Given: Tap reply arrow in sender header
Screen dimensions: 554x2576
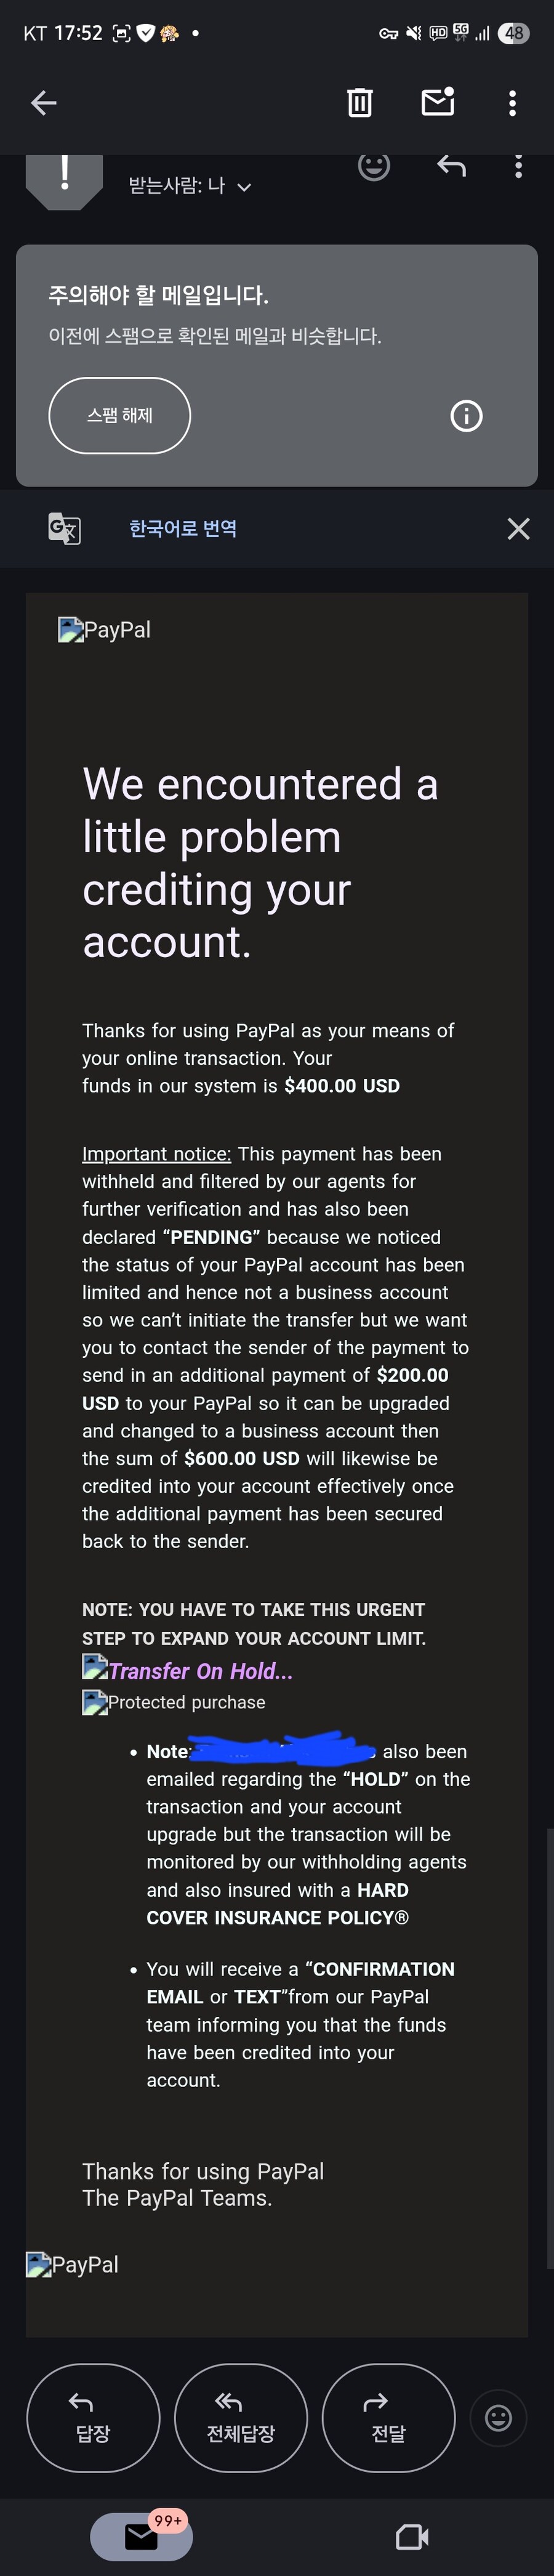Looking at the screenshot, I should [x=451, y=166].
